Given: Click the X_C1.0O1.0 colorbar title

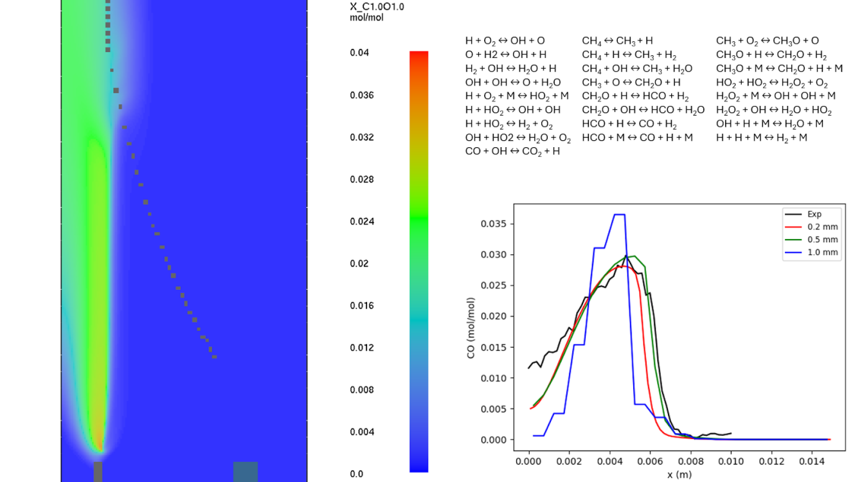Looking at the screenshot, I should point(377,6).
